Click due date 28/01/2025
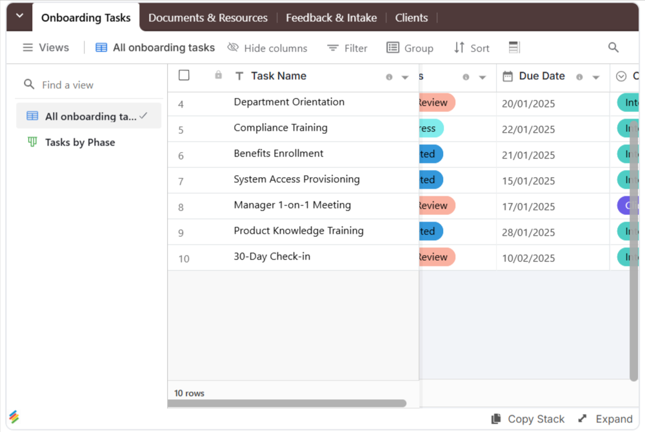 pos(528,232)
